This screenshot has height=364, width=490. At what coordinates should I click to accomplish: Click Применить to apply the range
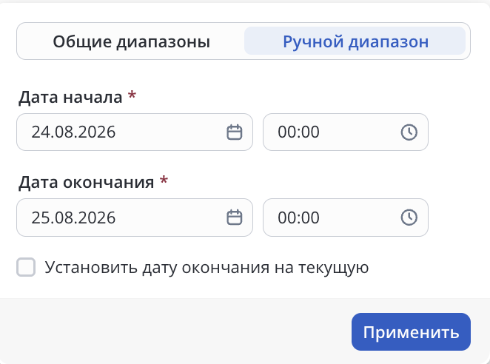click(411, 332)
